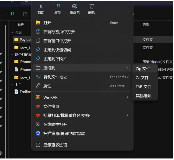Open the WinRAR submenu

pos(82,97)
